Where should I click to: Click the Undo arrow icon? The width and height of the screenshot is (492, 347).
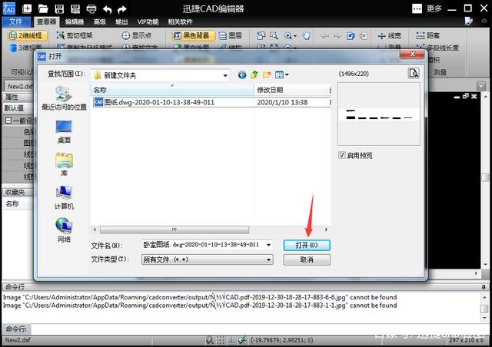[x=107, y=9]
